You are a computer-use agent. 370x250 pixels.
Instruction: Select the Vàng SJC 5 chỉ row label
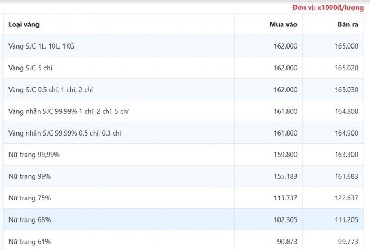[x=30, y=68]
